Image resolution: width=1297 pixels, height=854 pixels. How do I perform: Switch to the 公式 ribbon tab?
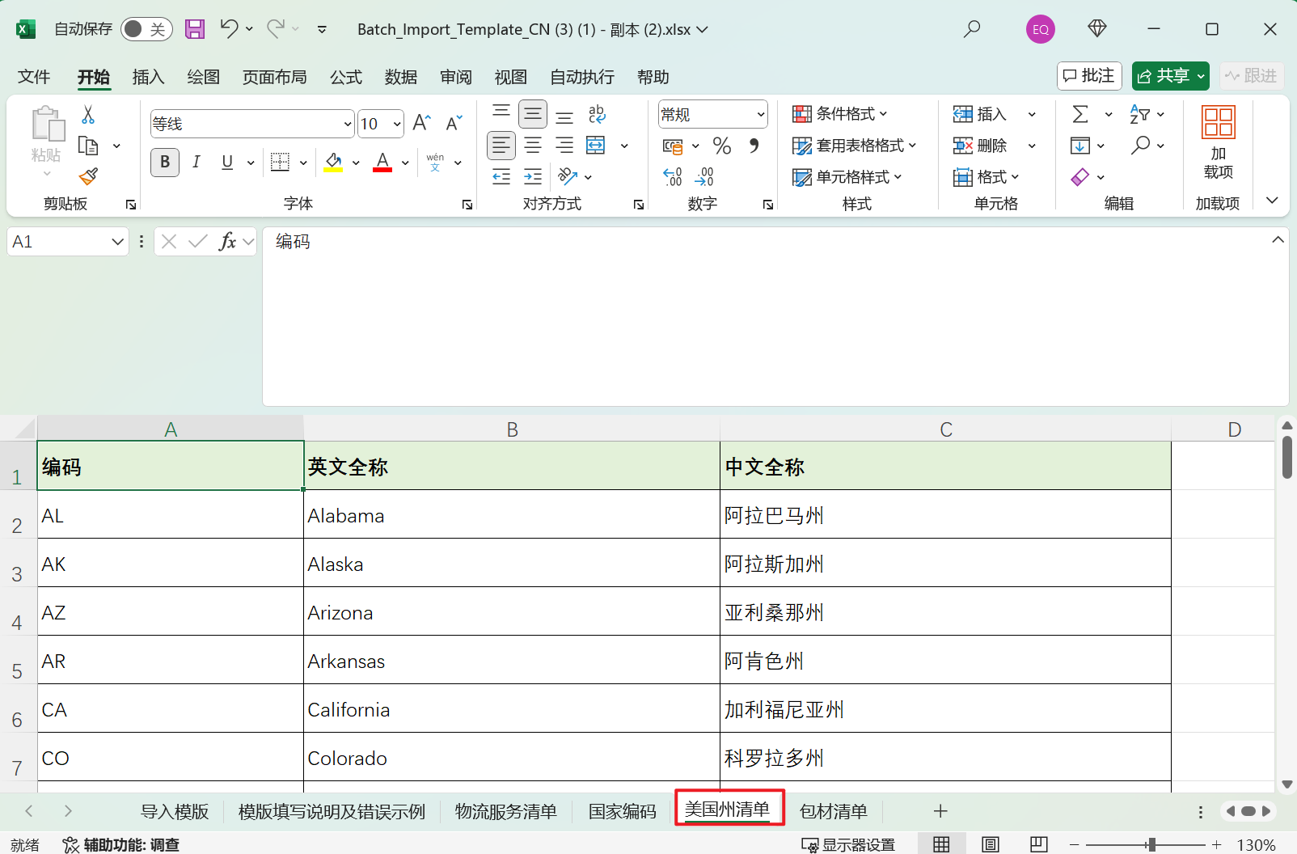346,77
